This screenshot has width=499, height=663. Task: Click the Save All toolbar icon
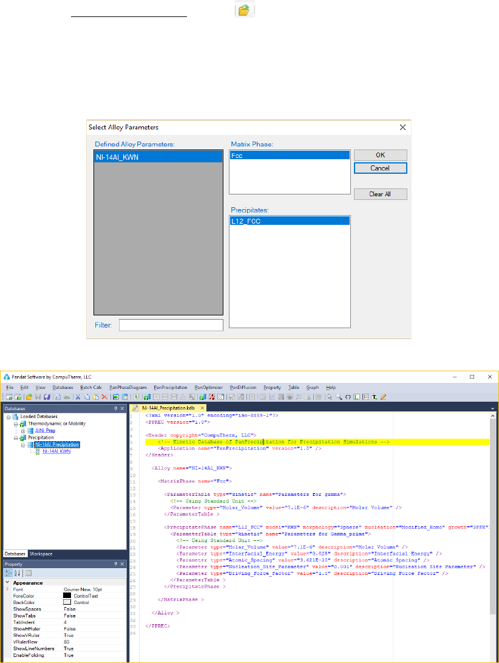(x=47, y=397)
